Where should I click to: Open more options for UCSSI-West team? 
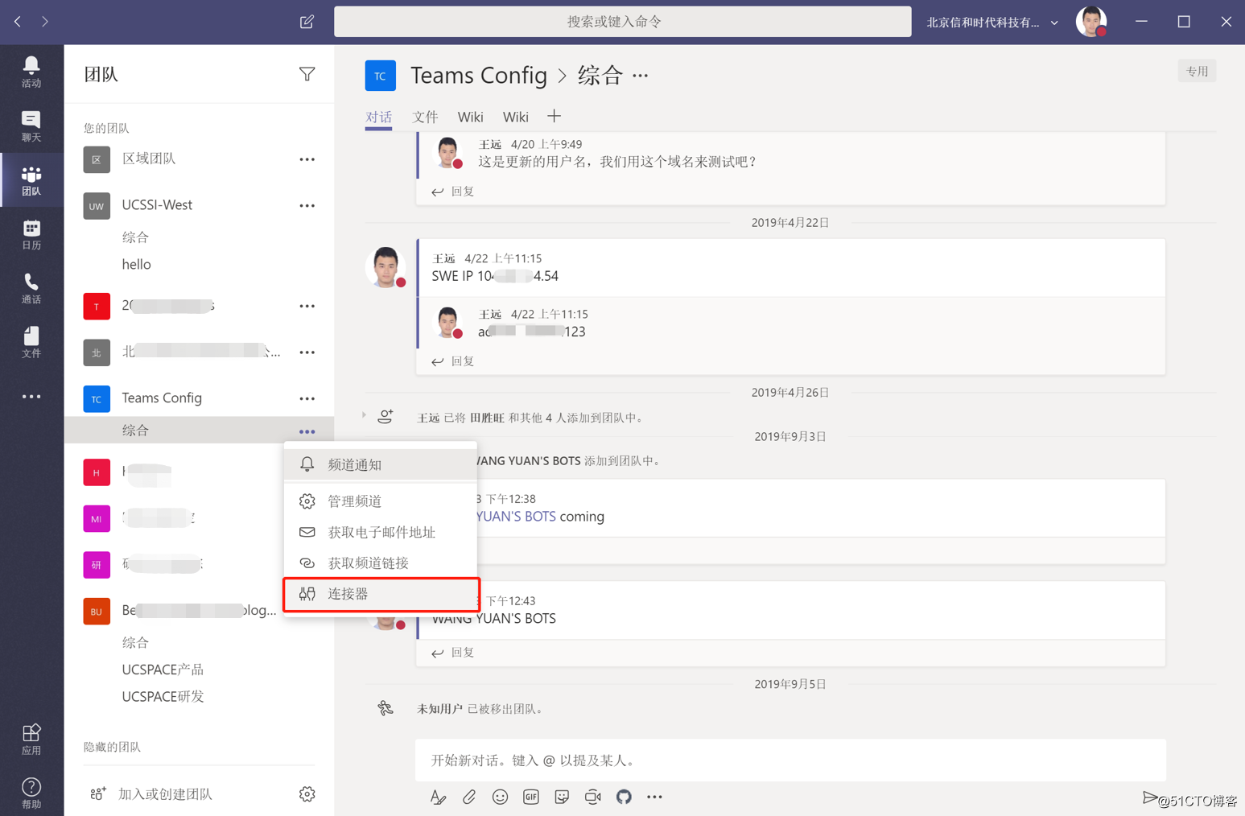[307, 206]
